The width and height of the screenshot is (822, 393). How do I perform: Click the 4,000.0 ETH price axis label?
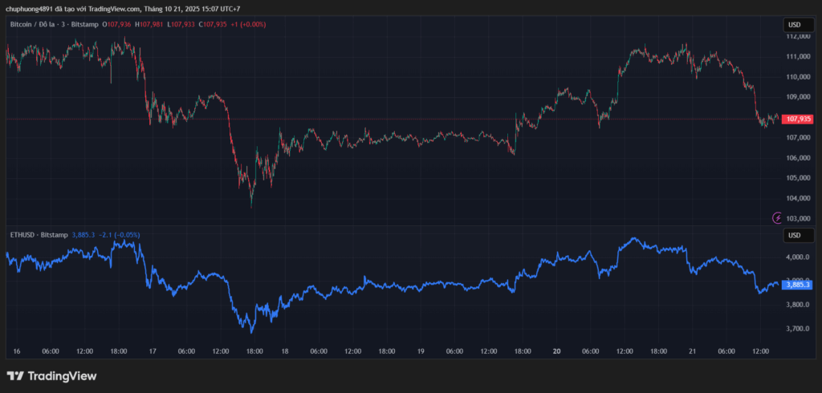[797, 257]
